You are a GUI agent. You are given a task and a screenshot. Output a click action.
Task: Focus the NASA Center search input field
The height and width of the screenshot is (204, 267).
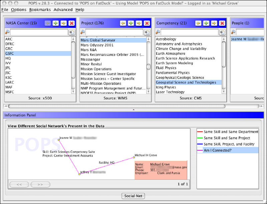(38, 32)
